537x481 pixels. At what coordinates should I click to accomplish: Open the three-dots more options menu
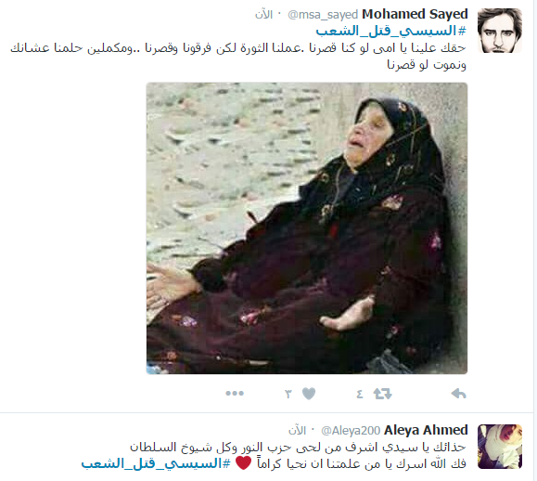coord(235,393)
